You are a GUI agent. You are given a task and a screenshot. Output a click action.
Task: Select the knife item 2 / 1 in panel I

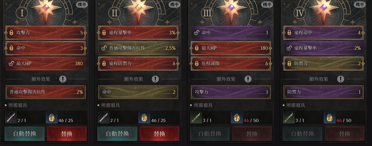11,118
